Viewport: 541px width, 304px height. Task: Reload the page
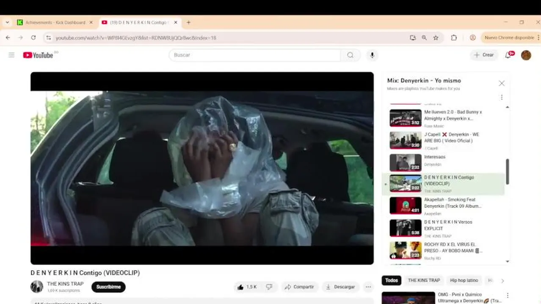(33, 38)
